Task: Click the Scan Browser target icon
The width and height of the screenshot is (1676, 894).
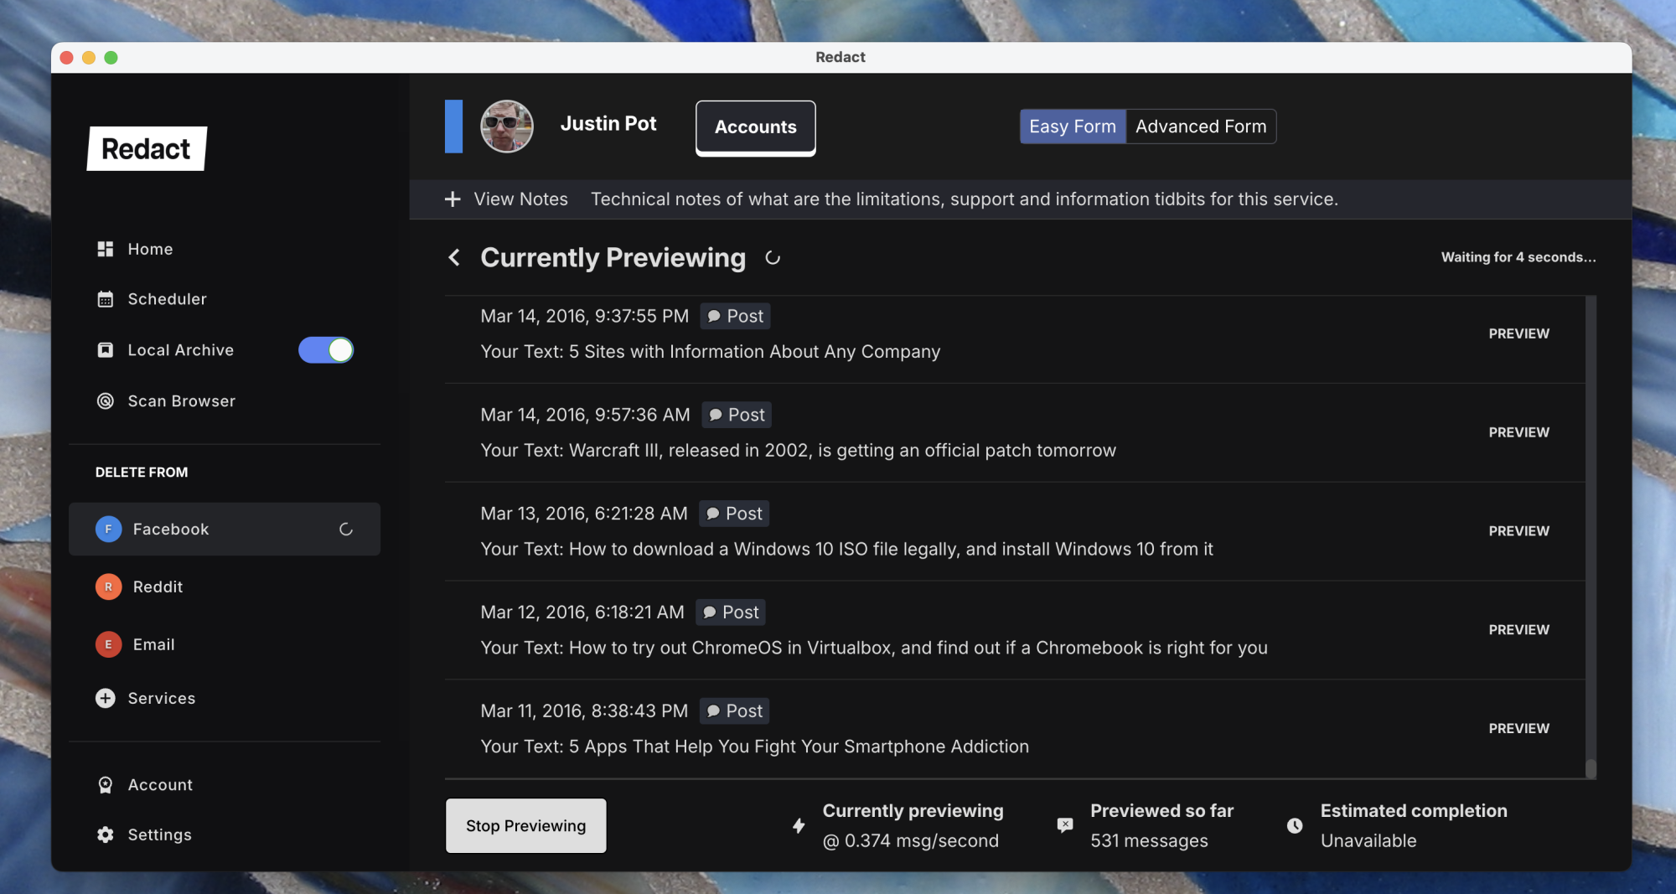Action: pyautogui.click(x=105, y=401)
